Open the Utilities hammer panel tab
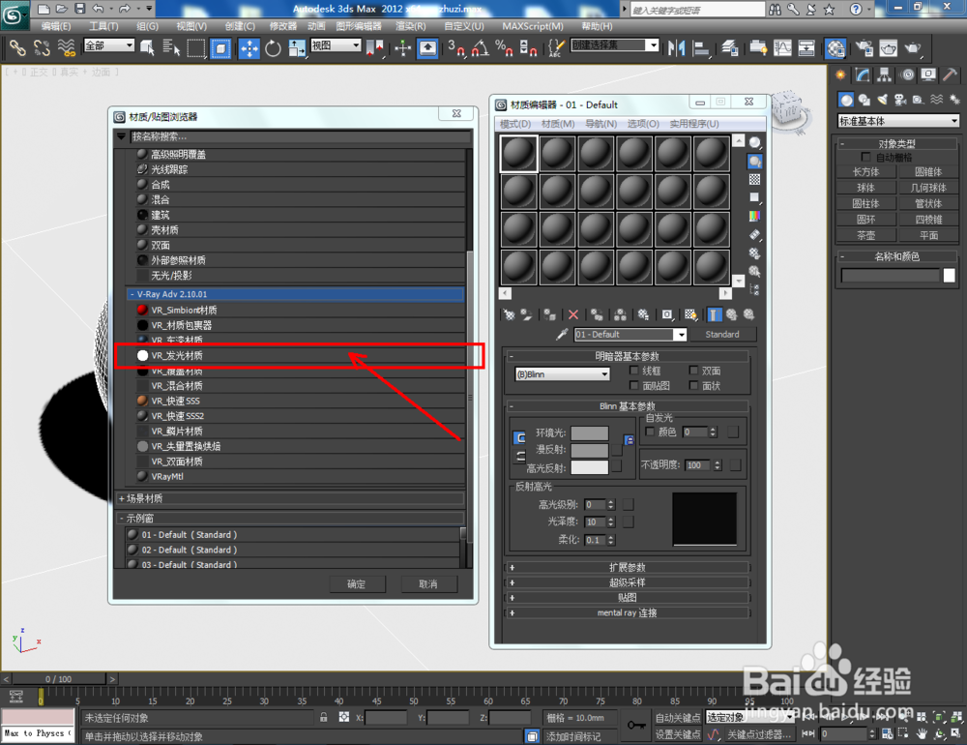This screenshot has width=967, height=745. [x=951, y=75]
